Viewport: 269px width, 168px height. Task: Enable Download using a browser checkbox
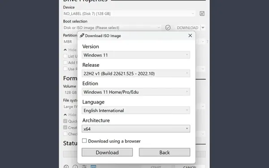84,141
